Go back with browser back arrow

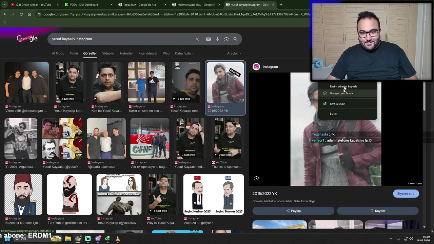(x=5, y=14)
